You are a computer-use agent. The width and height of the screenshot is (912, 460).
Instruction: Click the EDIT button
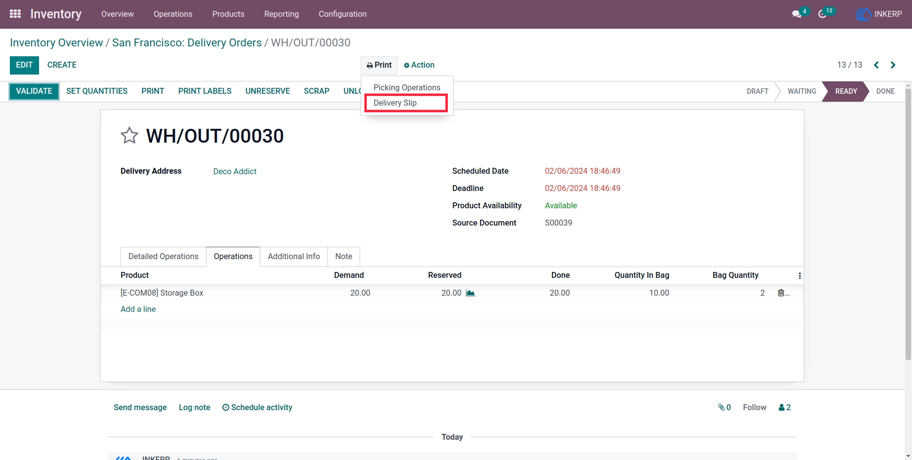(24, 65)
